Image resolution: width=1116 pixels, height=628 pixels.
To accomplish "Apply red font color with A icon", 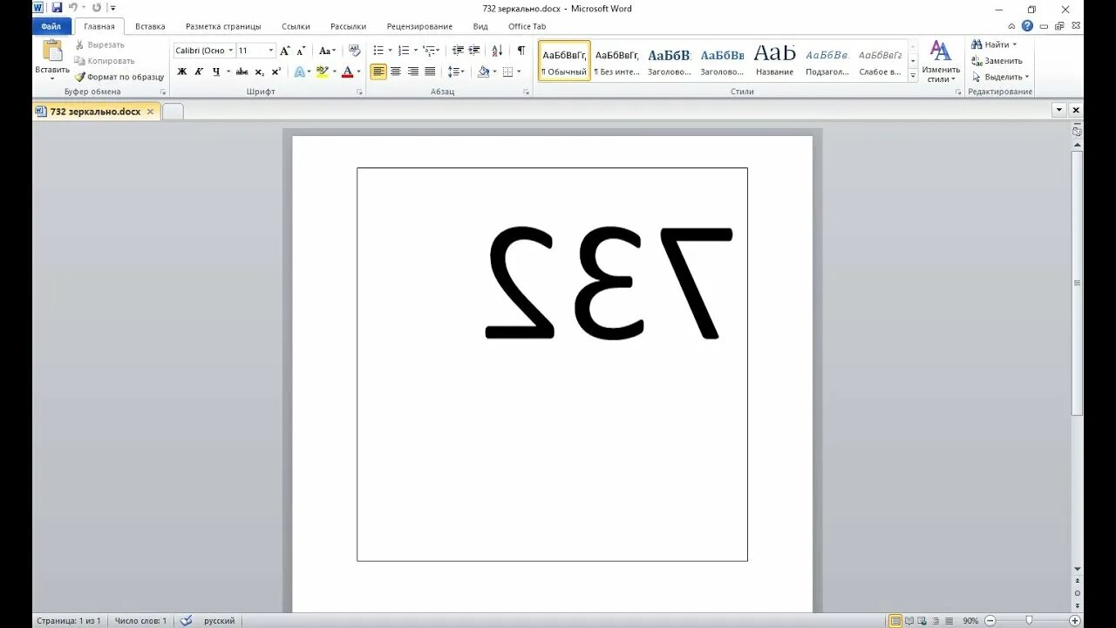I will tap(347, 72).
